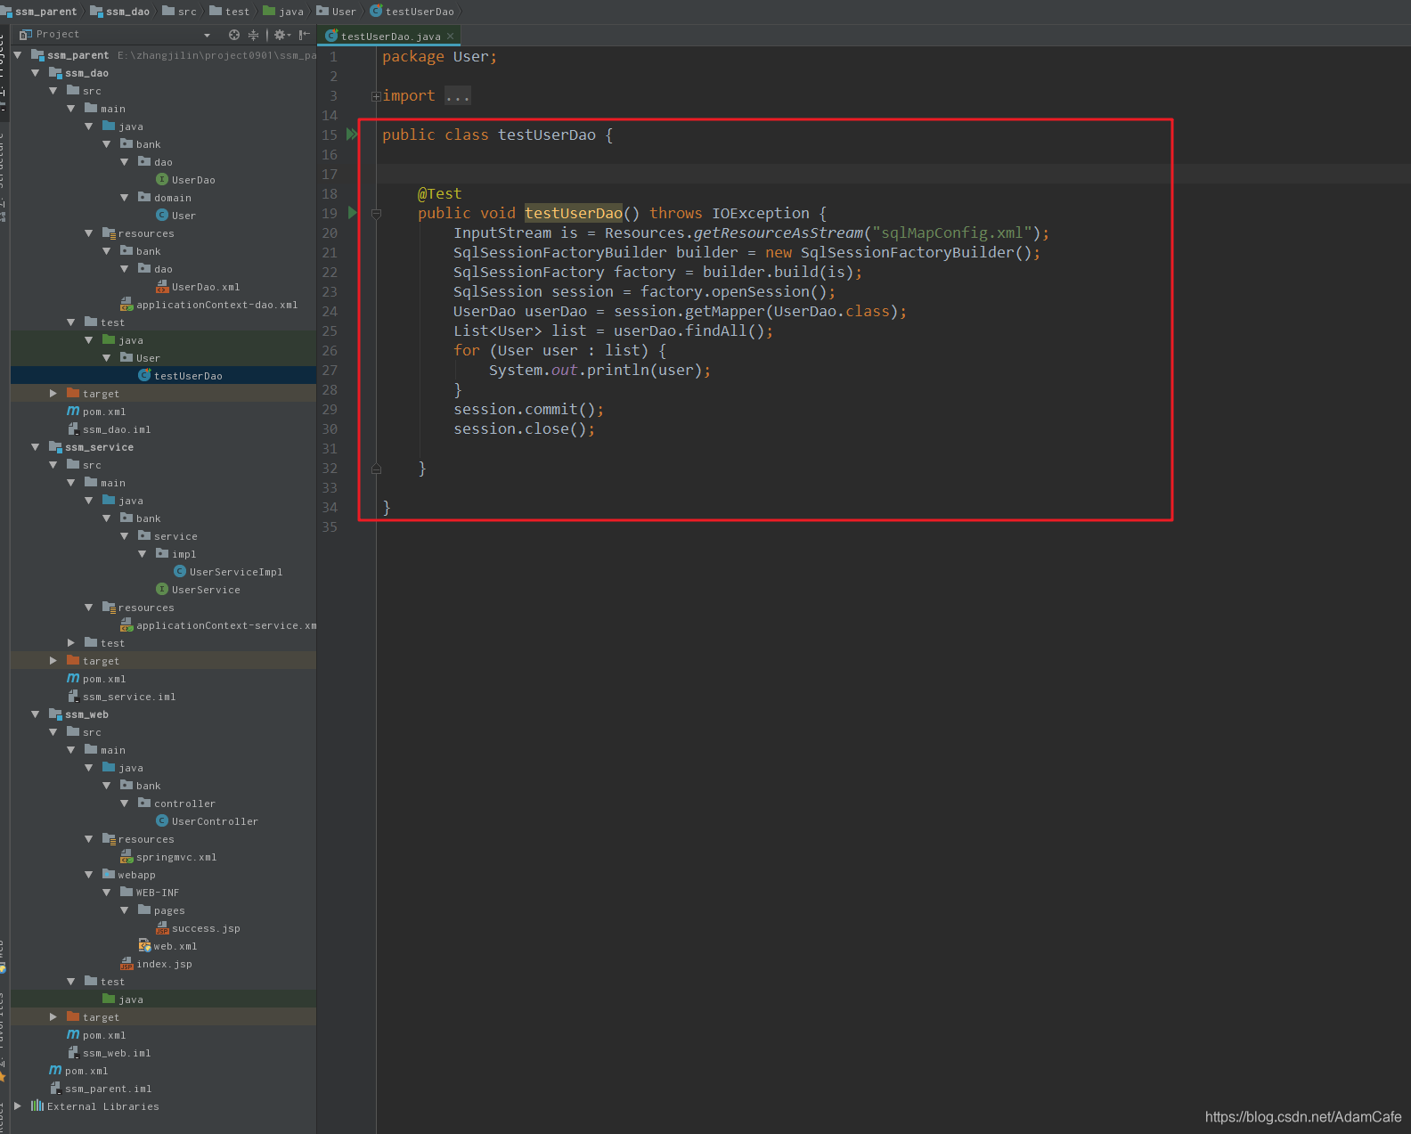Screen dimensions: 1411x1134
Task: Click testUserDao in the breadcrumb bar
Action: click(x=412, y=12)
